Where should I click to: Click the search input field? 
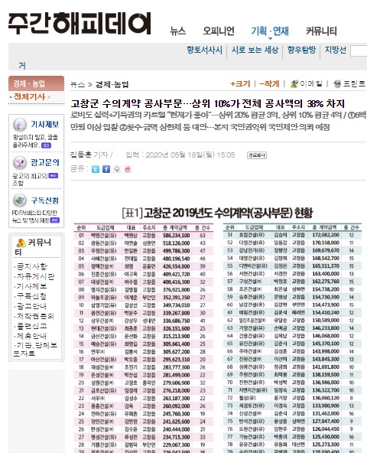[359, 51]
